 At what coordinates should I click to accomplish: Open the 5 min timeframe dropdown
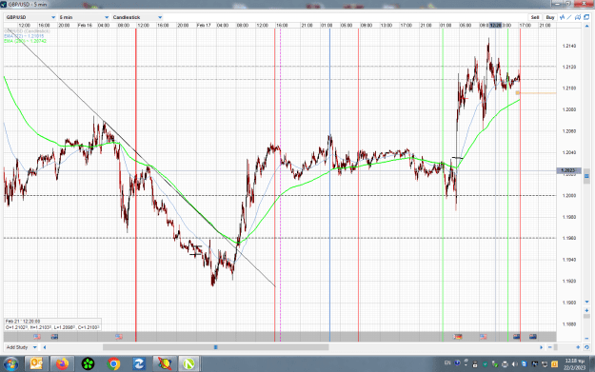[x=84, y=17]
